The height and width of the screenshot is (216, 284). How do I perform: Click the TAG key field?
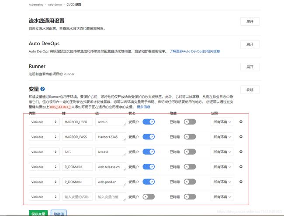(x=77, y=152)
